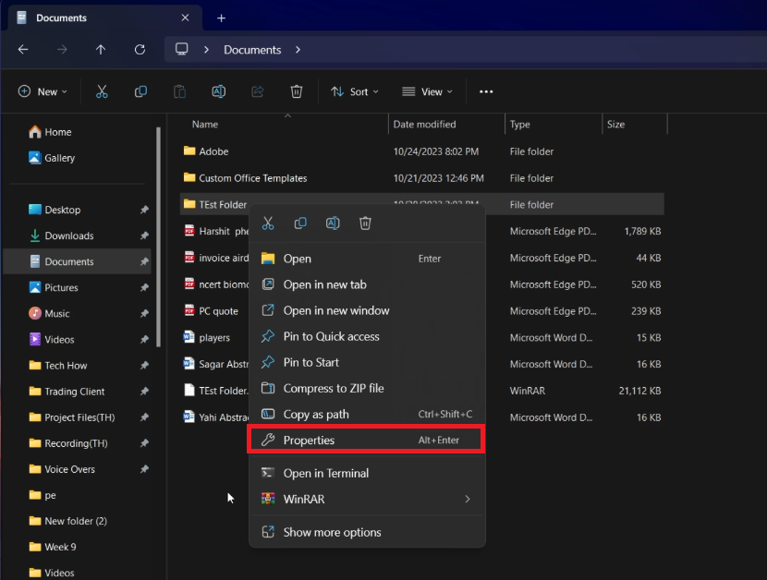This screenshot has width=767, height=580.
Task: Open the New dropdown menu
Action: 43,91
